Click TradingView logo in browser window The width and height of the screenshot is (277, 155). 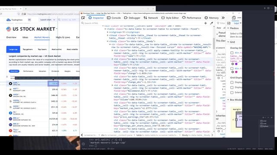pyautogui.click(x=14, y=20)
